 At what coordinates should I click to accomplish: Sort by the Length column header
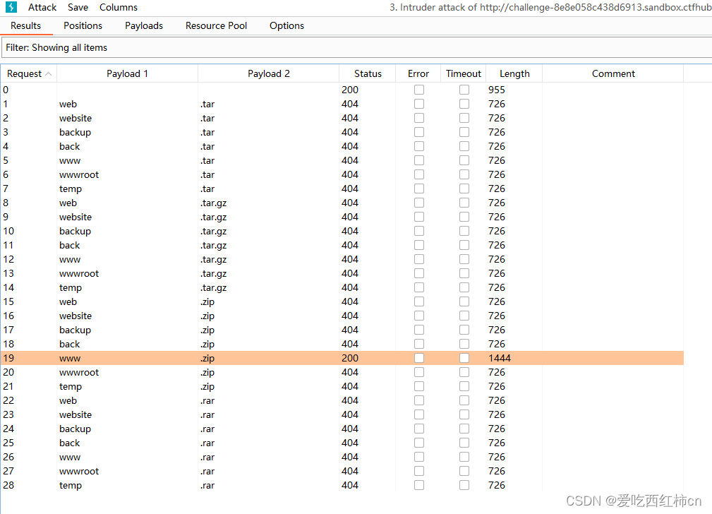point(514,73)
